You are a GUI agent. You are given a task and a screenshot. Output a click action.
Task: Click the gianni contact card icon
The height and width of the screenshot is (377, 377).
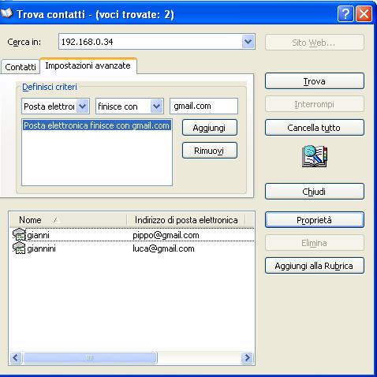[19, 235]
